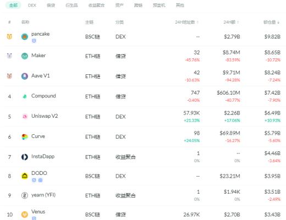Click the pancake project logo
Screen dimensions: 286x220
pyautogui.click(x=25, y=37)
